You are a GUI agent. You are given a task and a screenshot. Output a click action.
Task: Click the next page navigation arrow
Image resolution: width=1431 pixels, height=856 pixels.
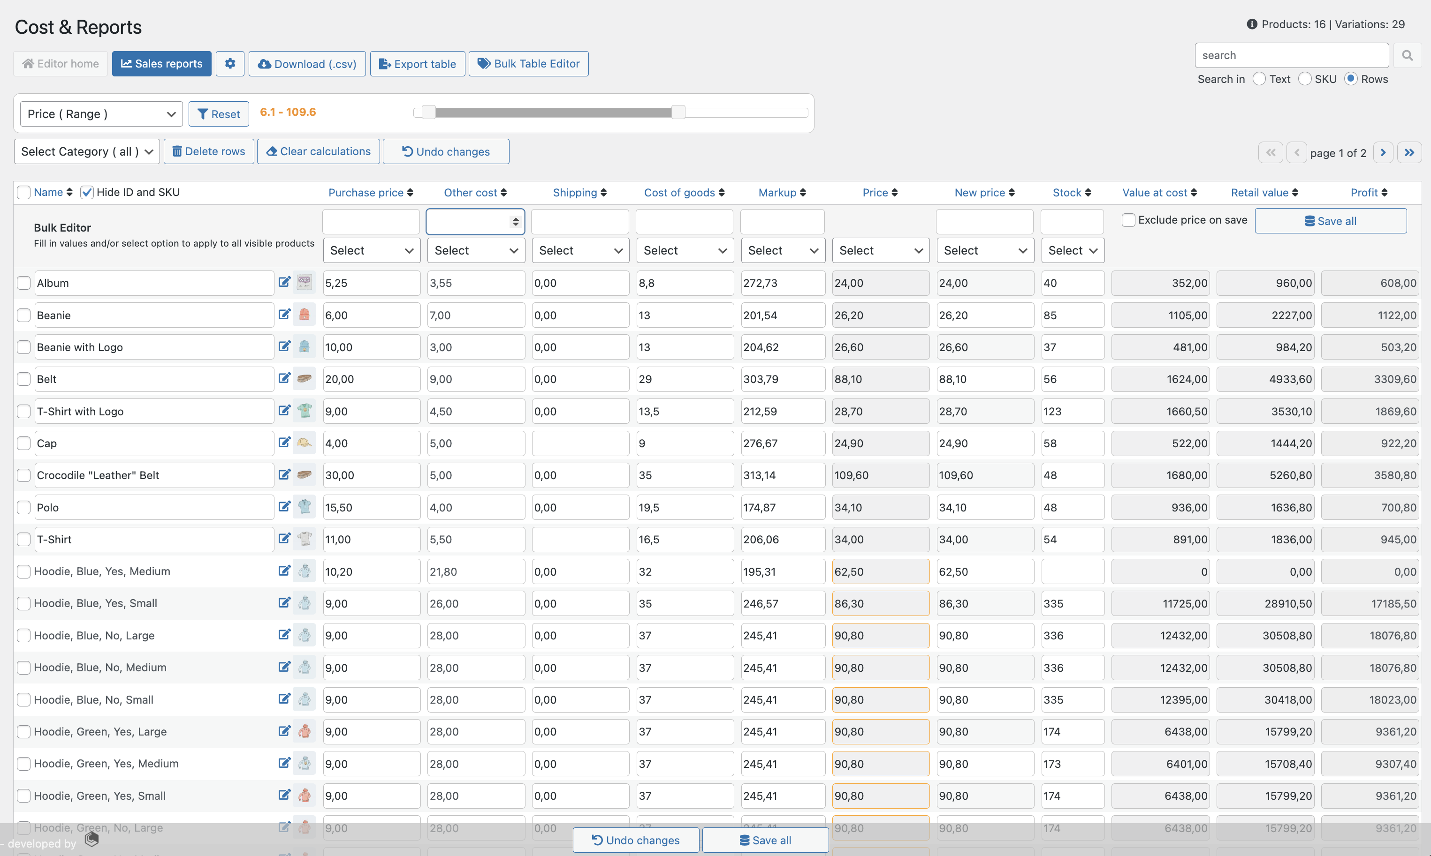1383,152
